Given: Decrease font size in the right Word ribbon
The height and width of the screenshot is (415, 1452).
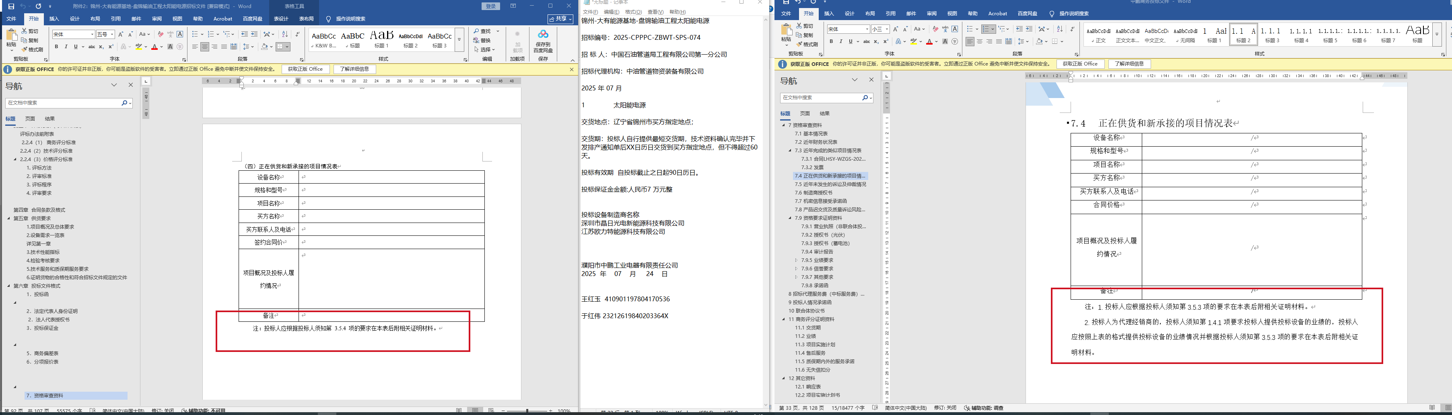Looking at the screenshot, I should coord(905,29).
